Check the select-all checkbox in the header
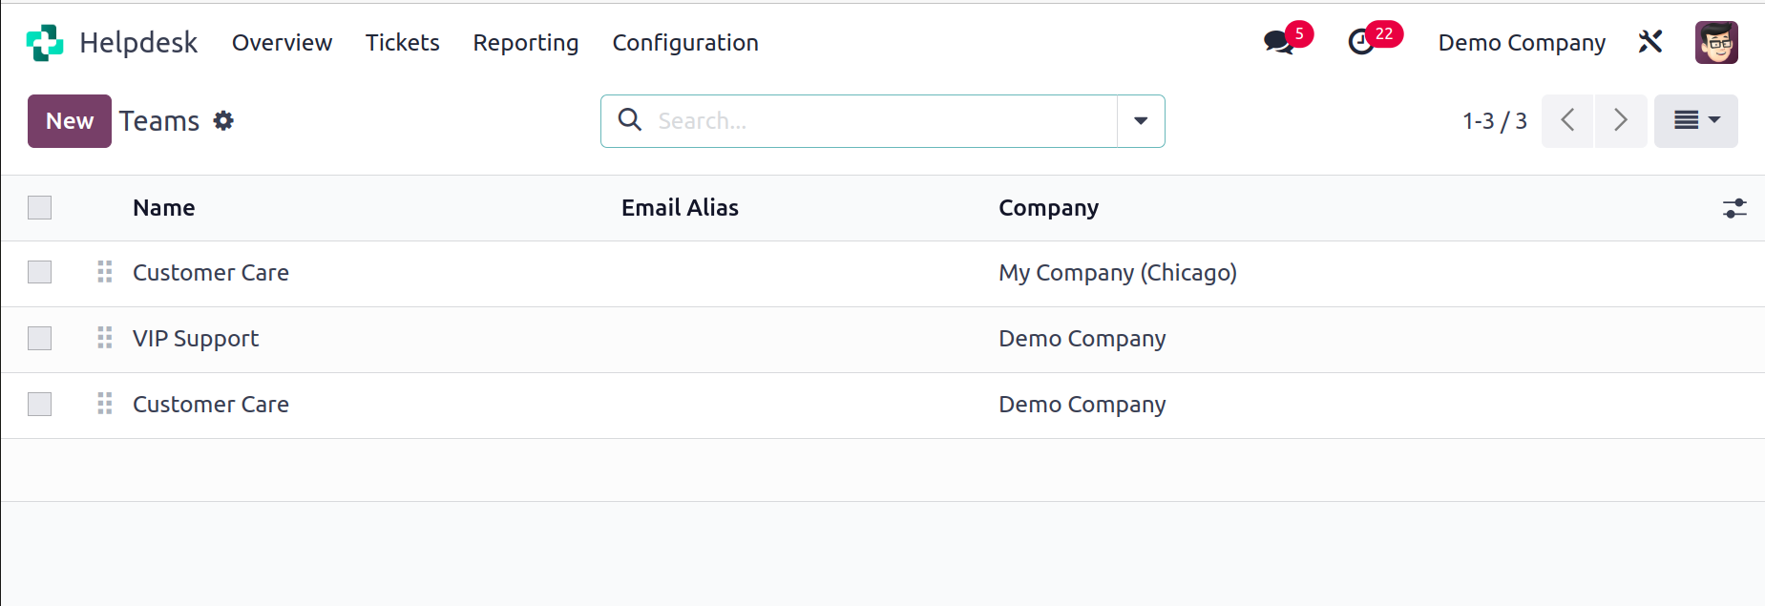1765x606 pixels. 40,207
